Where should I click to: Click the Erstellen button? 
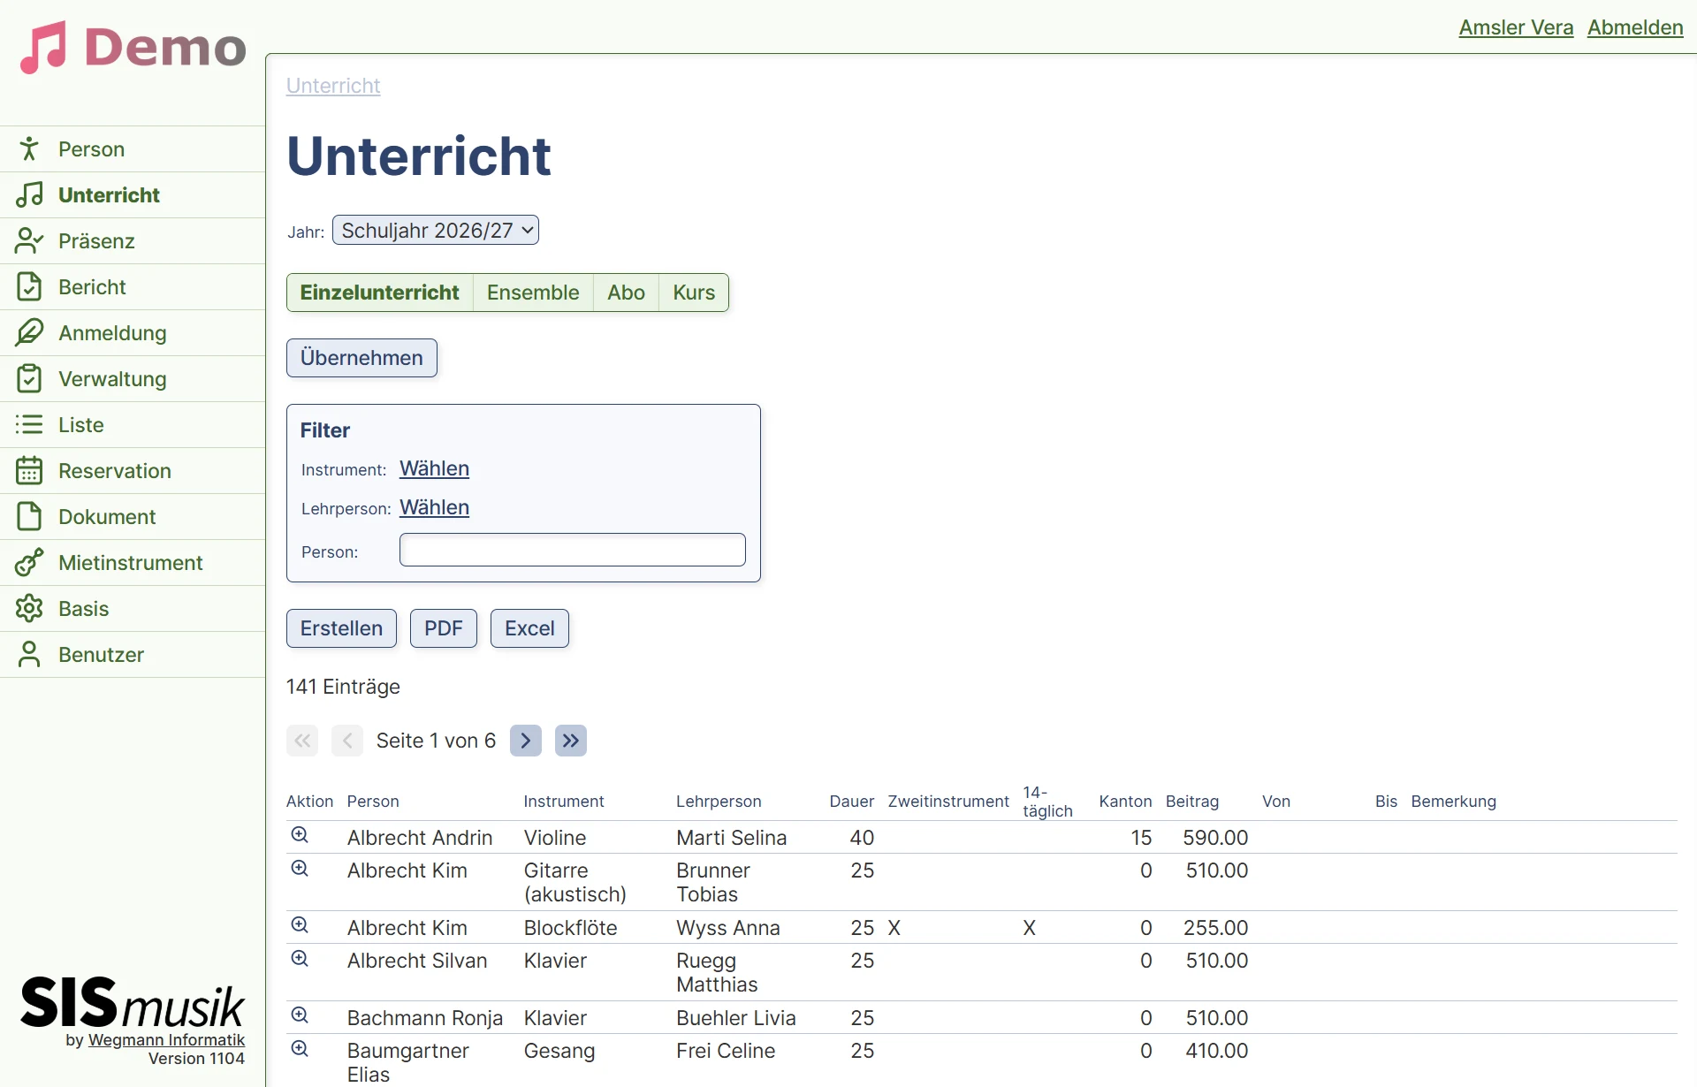[x=341, y=628]
